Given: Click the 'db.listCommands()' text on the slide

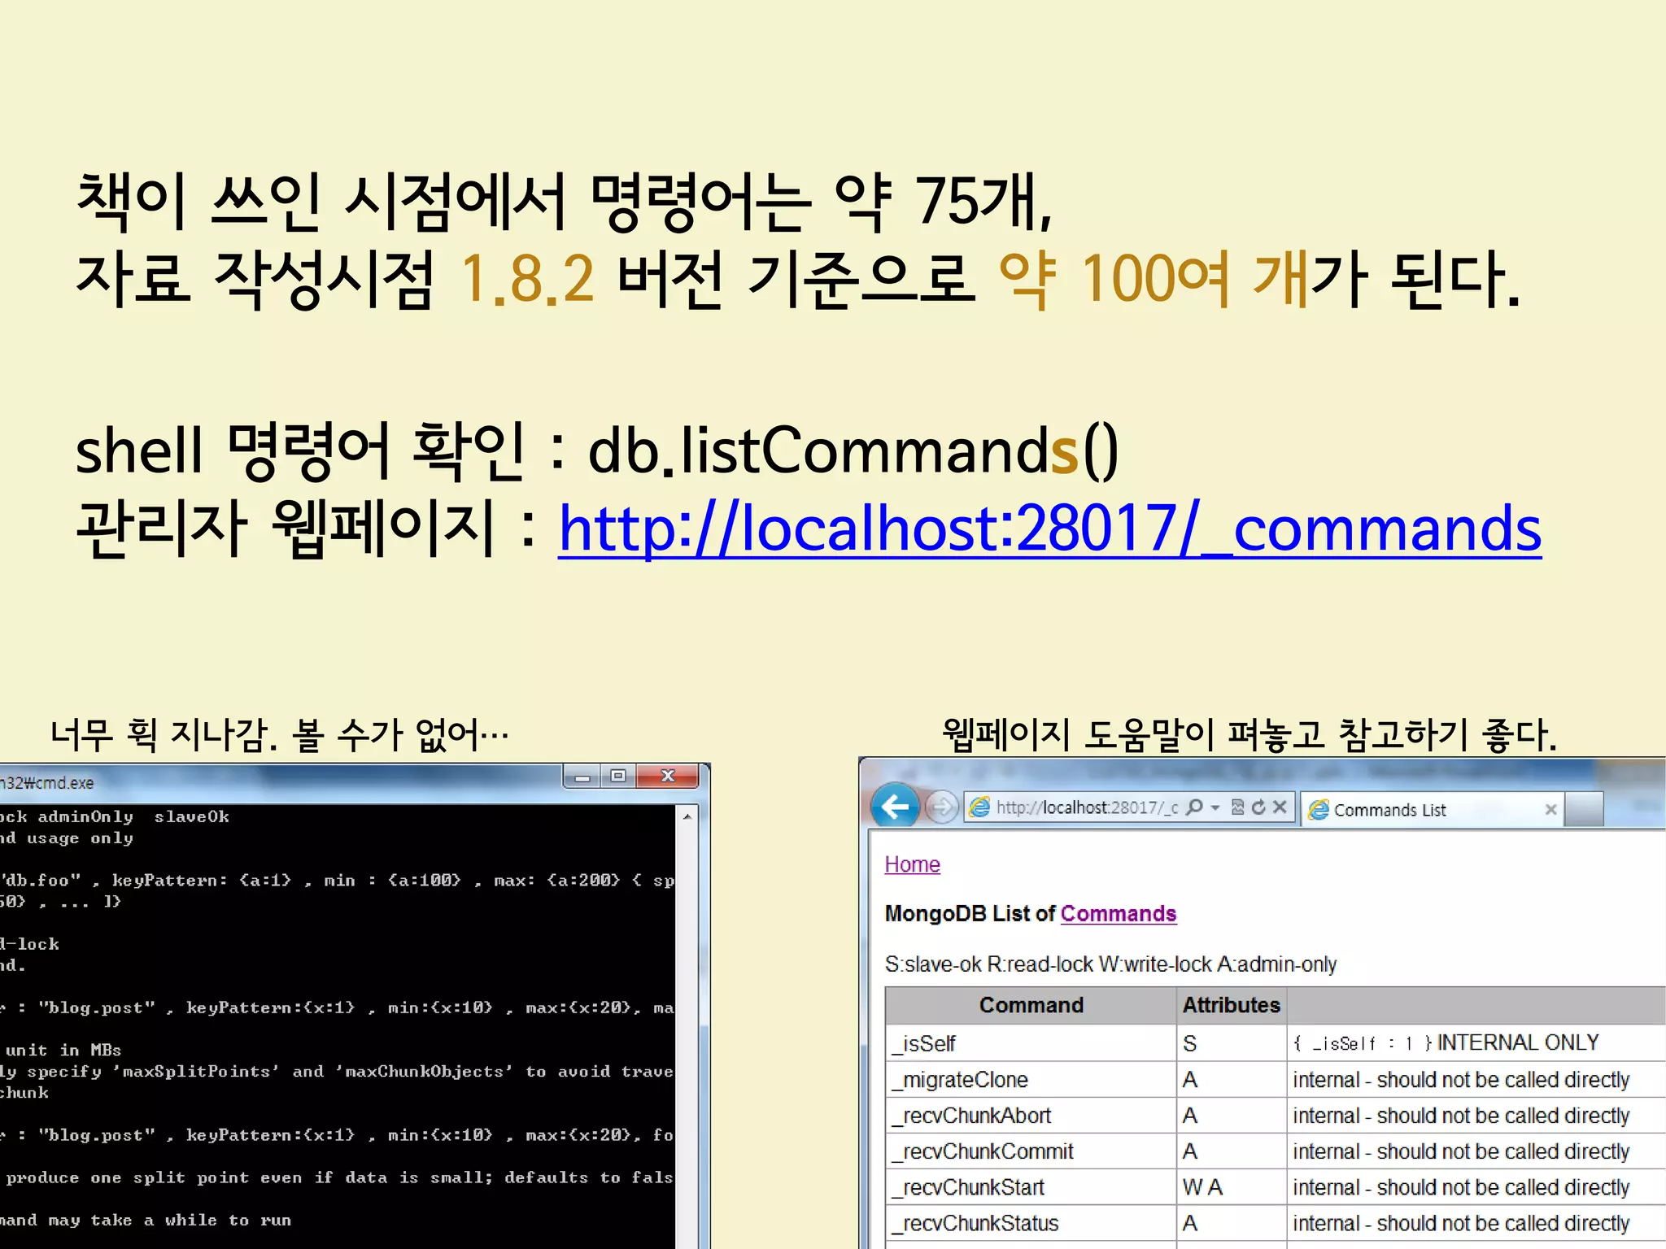Looking at the screenshot, I should (853, 450).
